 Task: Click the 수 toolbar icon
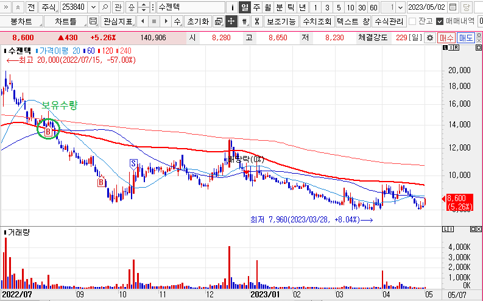tap(177, 21)
